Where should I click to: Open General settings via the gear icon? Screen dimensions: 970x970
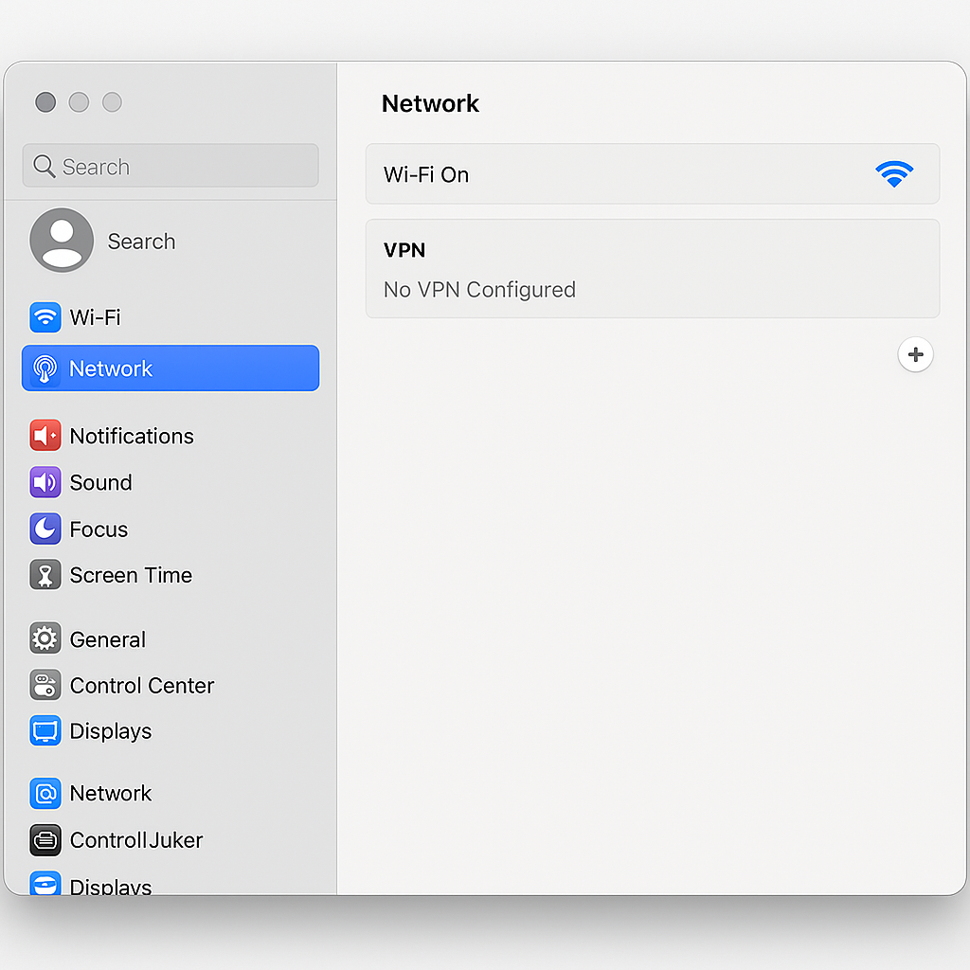[45, 639]
